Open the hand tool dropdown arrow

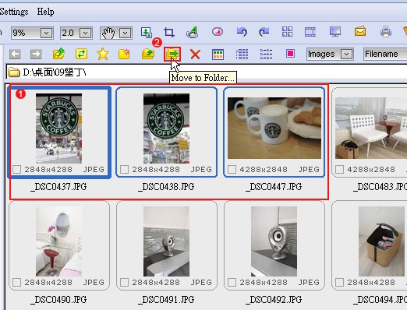(x=125, y=33)
